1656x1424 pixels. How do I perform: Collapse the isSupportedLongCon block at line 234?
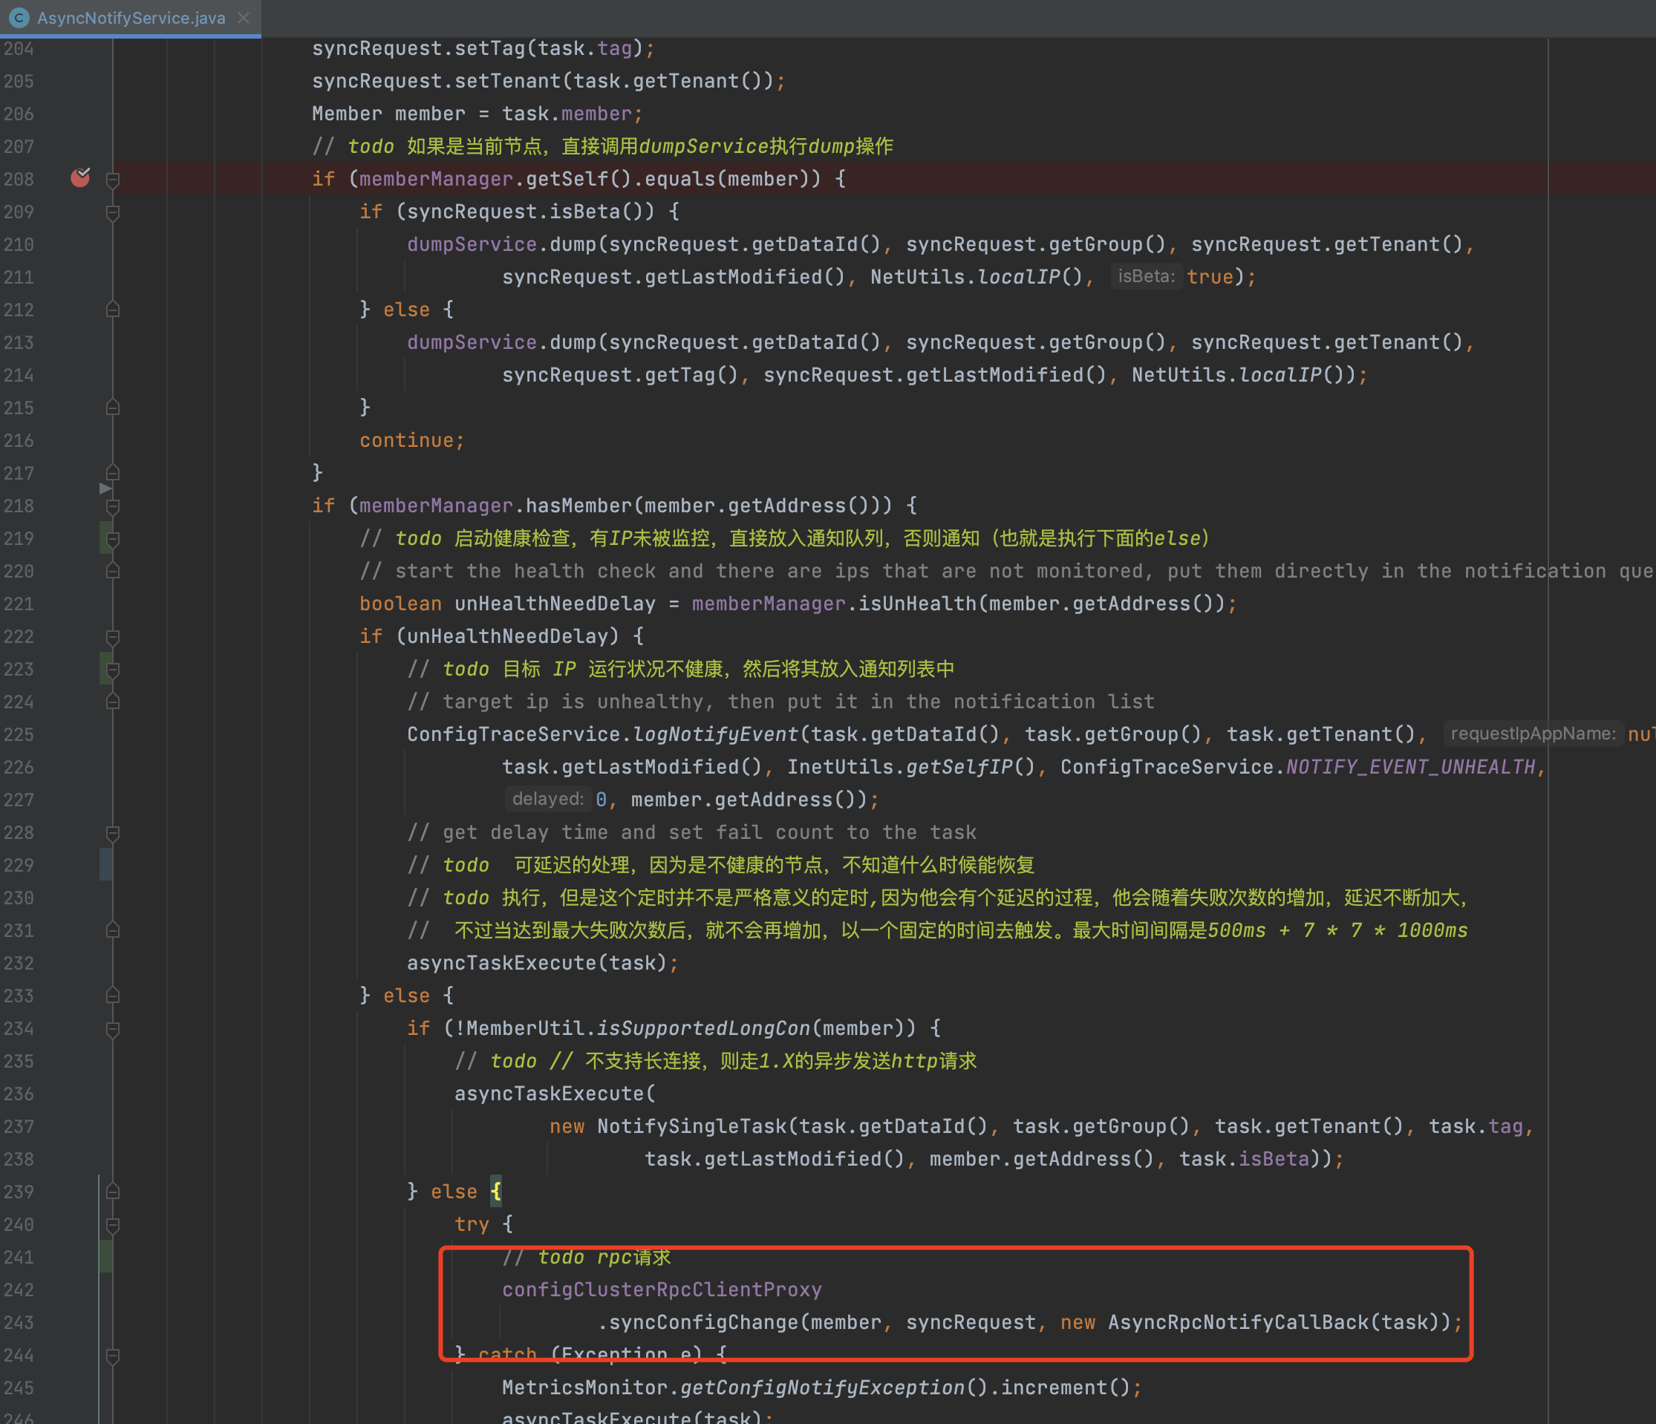113,1029
